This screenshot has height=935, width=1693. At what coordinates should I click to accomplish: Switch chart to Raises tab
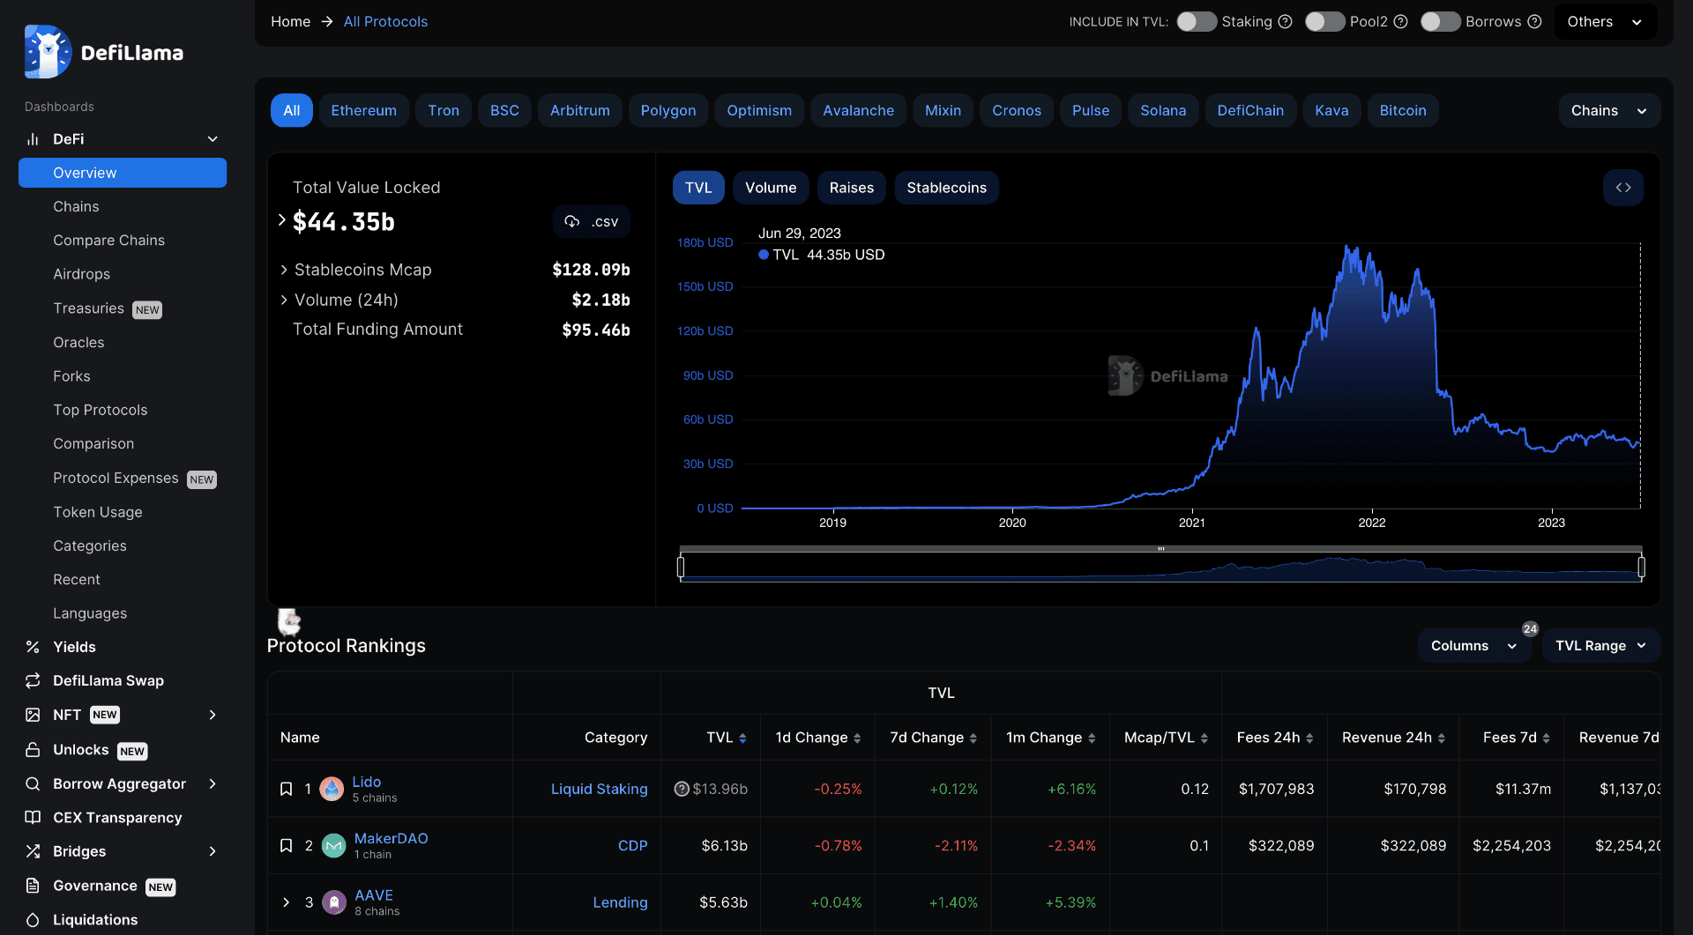pos(851,188)
